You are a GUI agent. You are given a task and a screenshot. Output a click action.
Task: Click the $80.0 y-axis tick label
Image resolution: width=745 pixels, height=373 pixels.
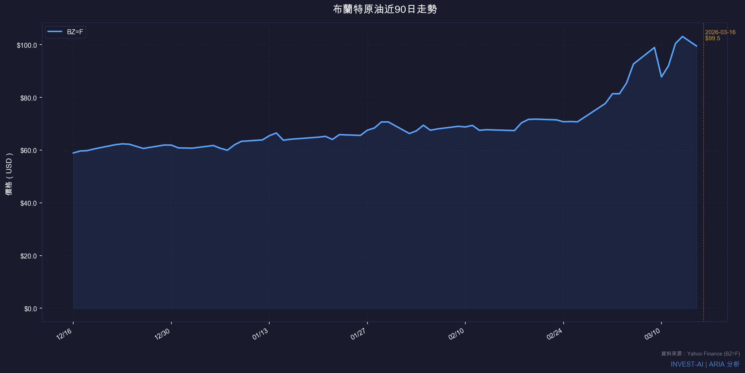(29, 98)
